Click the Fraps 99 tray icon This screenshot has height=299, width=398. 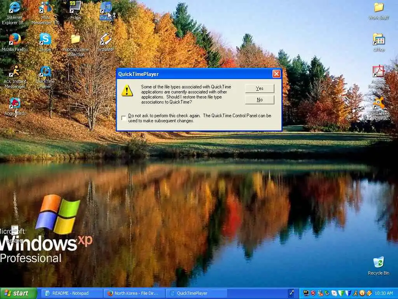[x=306, y=293]
